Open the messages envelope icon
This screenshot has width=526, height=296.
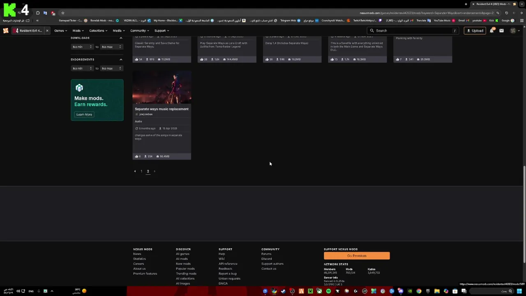click(x=501, y=30)
